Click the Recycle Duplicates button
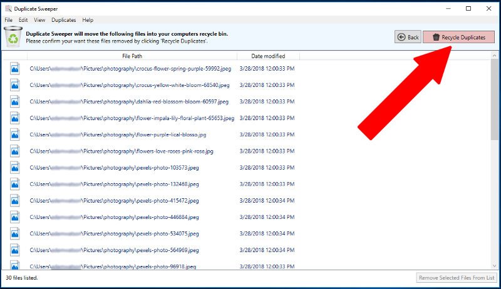 coord(459,37)
